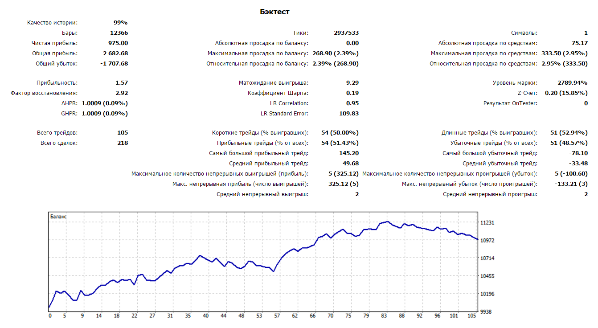Click the Короткие трейды value 54 (50.00%)
Image resolution: width=598 pixels, height=328 pixels.
[340, 133]
